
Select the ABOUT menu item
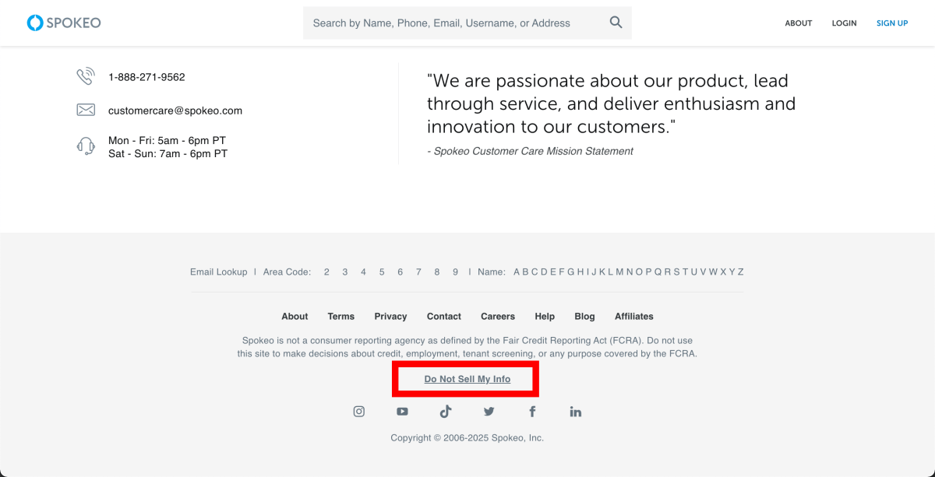pyautogui.click(x=798, y=23)
